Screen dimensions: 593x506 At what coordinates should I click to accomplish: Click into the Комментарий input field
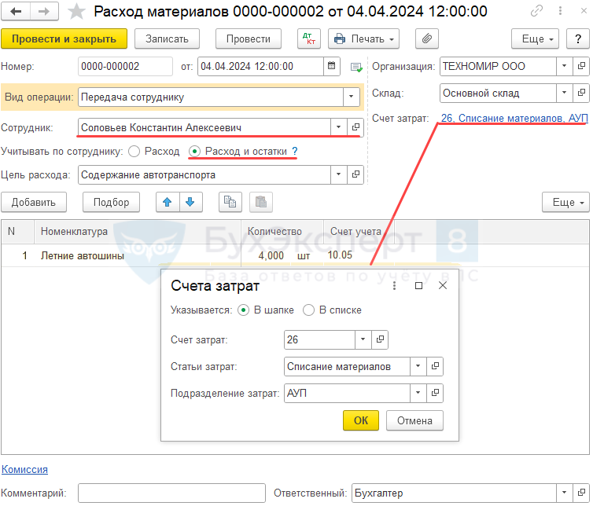(171, 493)
